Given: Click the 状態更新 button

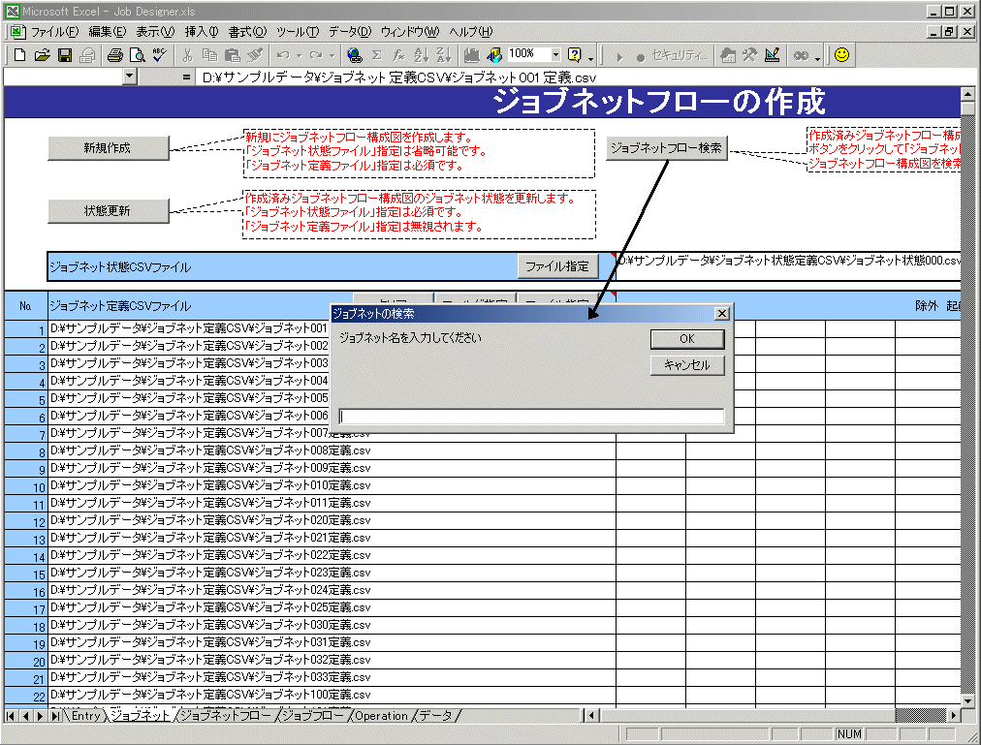Looking at the screenshot, I should (x=109, y=211).
